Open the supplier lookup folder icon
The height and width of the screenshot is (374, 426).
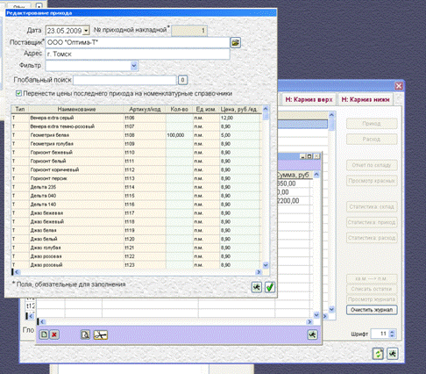tap(236, 43)
